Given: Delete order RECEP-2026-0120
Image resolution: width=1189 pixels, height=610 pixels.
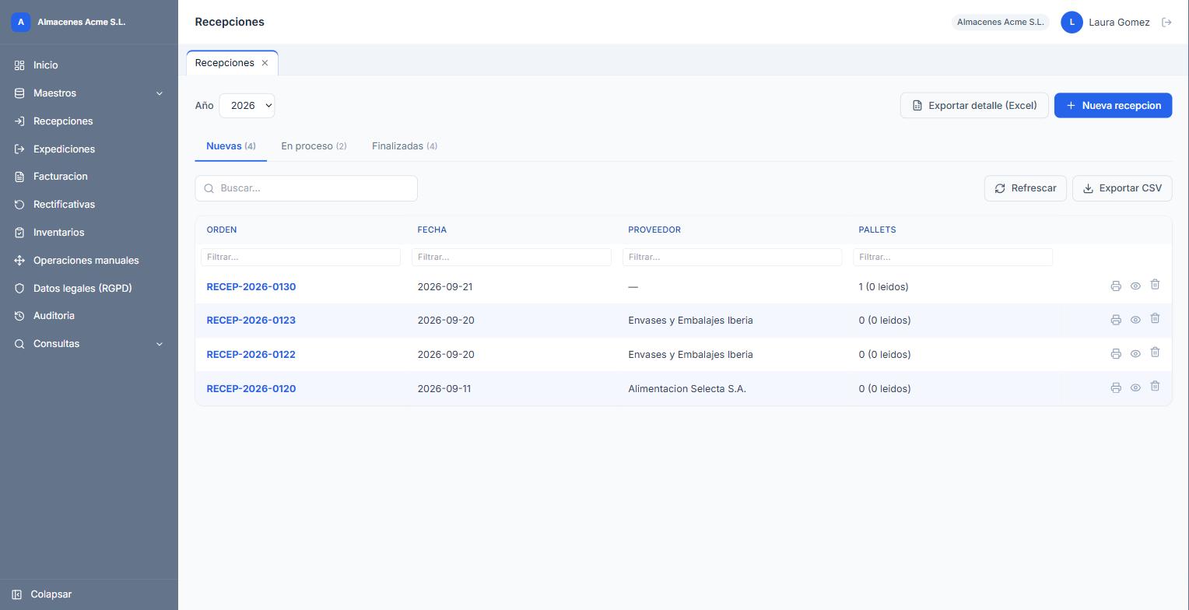Looking at the screenshot, I should coord(1155,387).
